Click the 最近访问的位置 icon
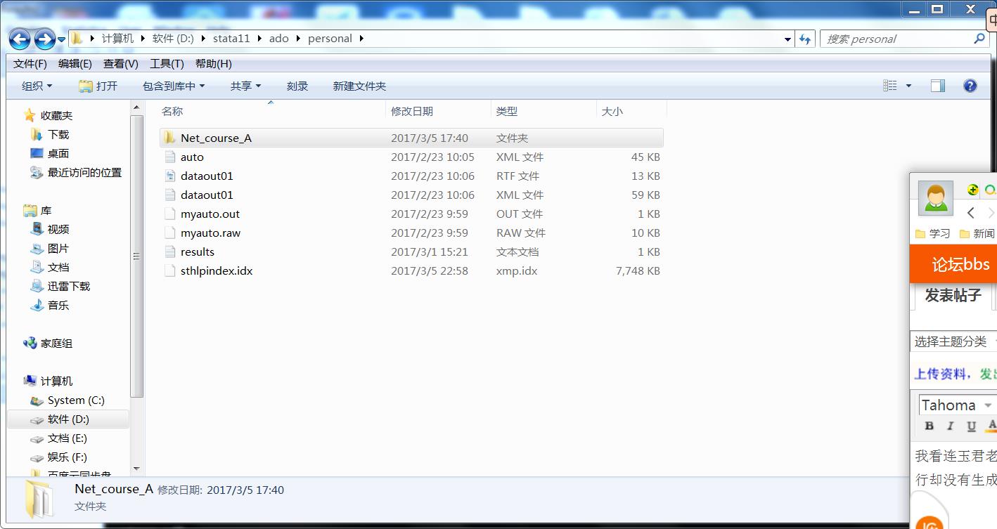 tap(37, 172)
